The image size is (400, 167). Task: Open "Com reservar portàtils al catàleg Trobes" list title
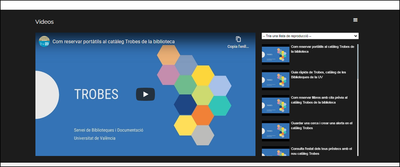coord(322,49)
